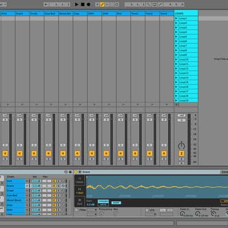Toggle the yellow automation arm button
This screenshot has width=228, height=228.
click(102, 5)
